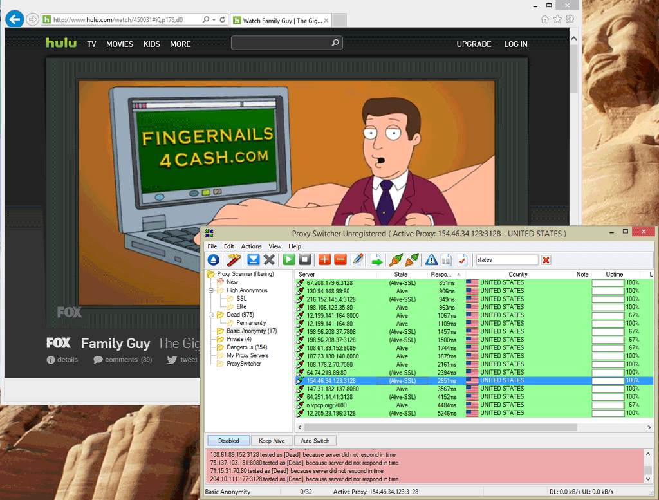Viewport: 659px width, 500px height.
Task: Sort by the Uptime column header
Action: [x=615, y=274]
